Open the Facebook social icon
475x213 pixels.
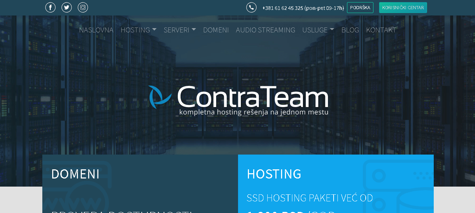click(x=50, y=7)
